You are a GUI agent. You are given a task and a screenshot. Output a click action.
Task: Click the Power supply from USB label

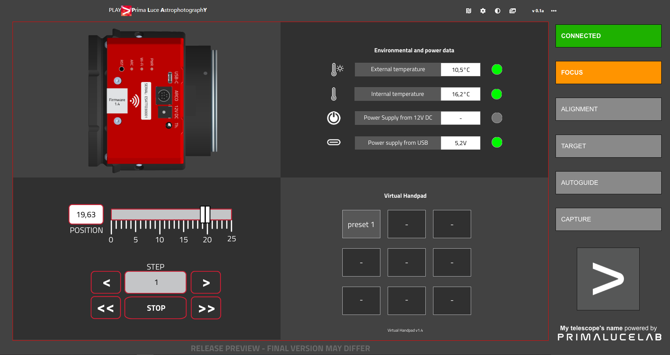pyautogui.click(x=398, y=143)
